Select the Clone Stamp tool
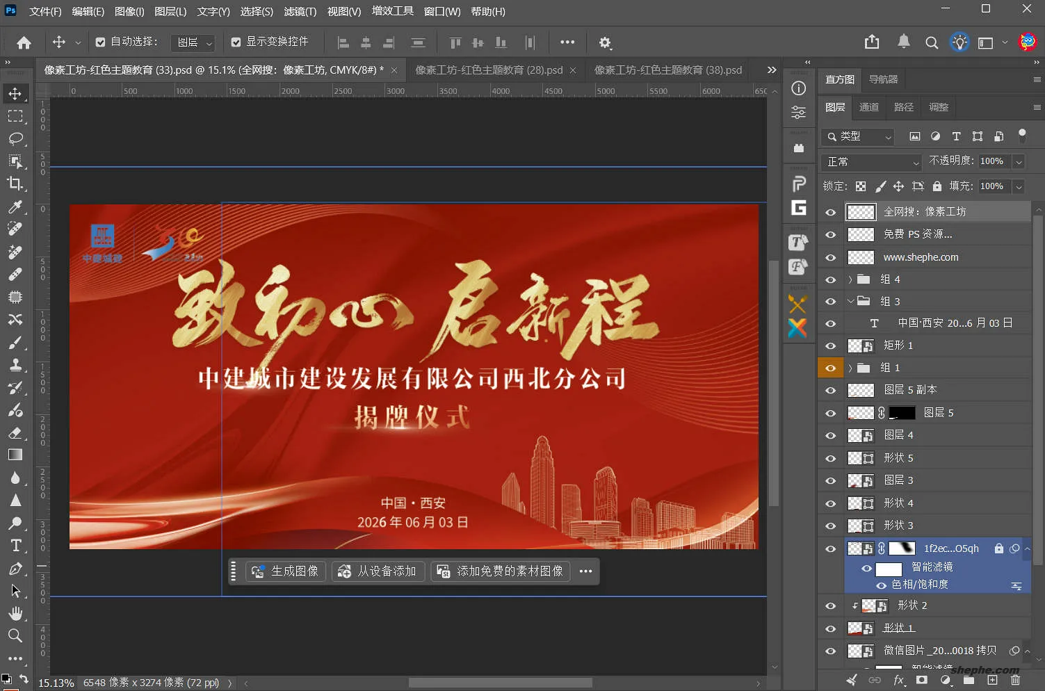Screen dimensions: 1045x691 pyautogui.click(x=15, y=364)
